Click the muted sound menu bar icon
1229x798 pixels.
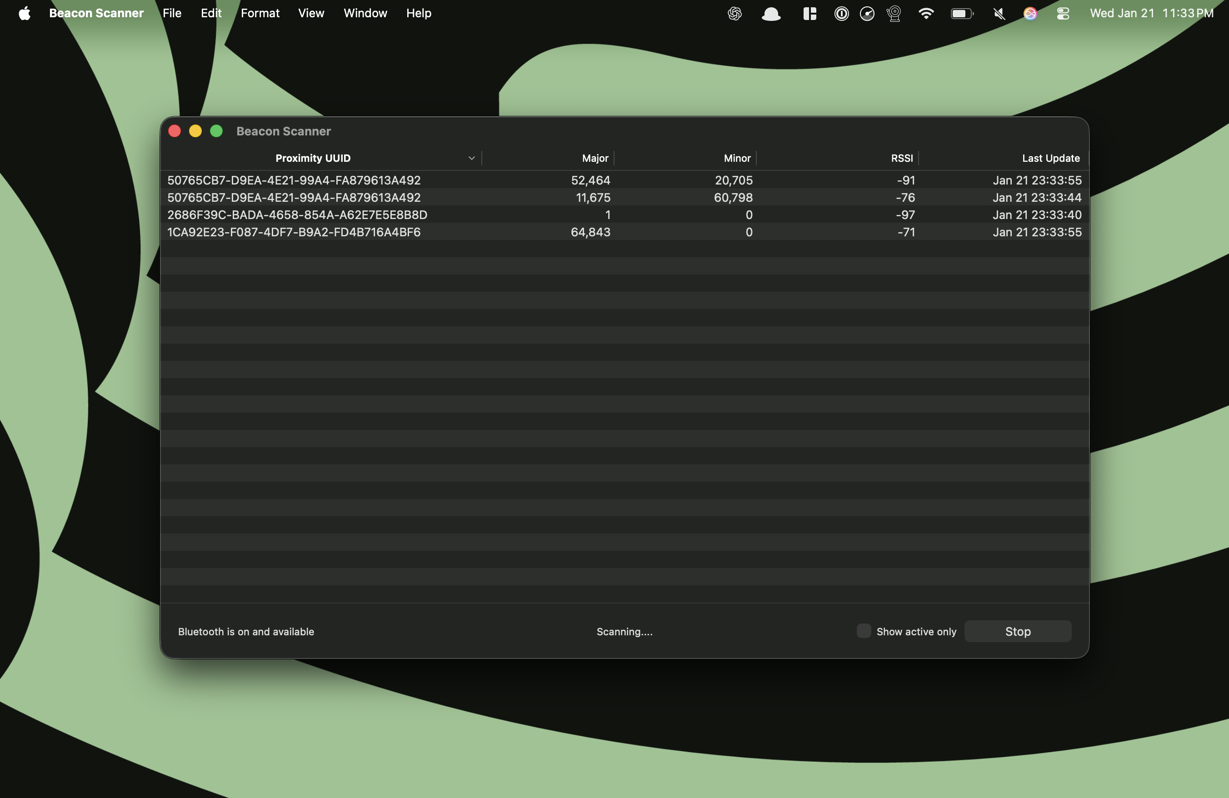(x=999, y=14)
